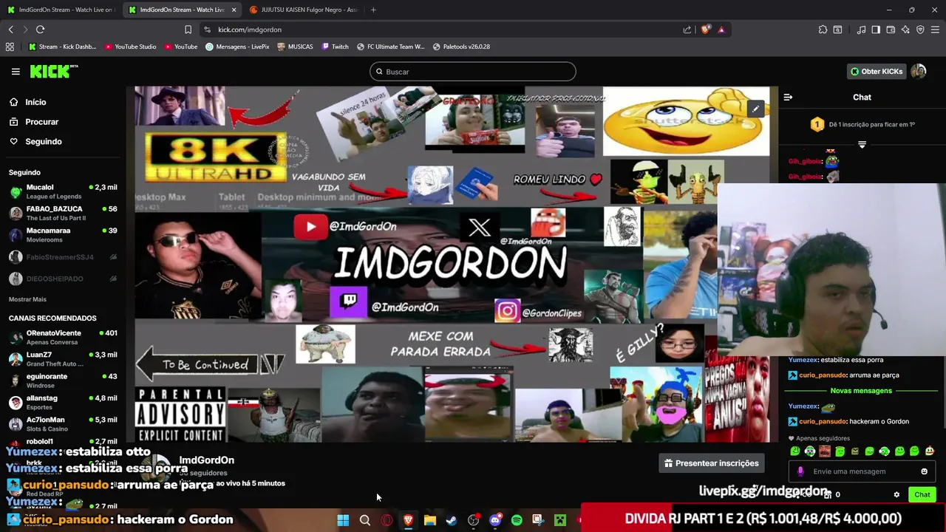Open the Kick hamburger sidebar menu
This screenshot has height=532, width=946.
[16, 72]
